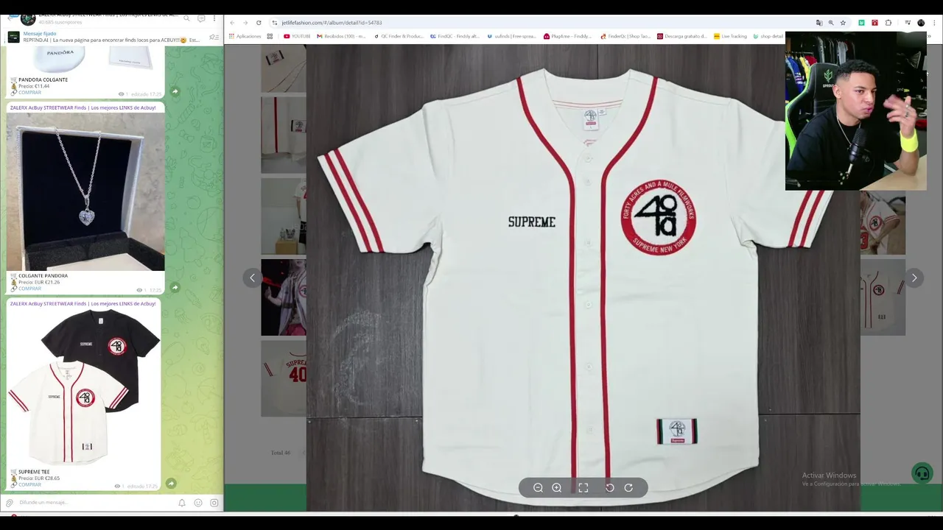Open the uufinds bookmark
Screen dimensions: 943x530
[512, 36]
